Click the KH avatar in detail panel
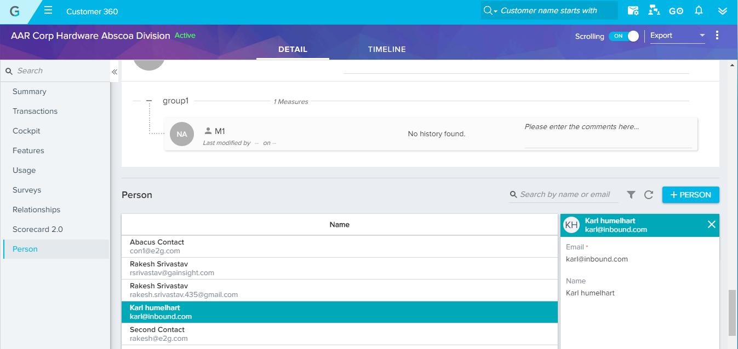The height and width of the screenshot is (349, 738). coord(571,225)
